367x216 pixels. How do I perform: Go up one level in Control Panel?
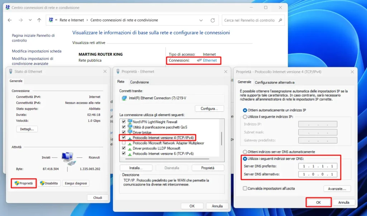click(x=39, y=20)
